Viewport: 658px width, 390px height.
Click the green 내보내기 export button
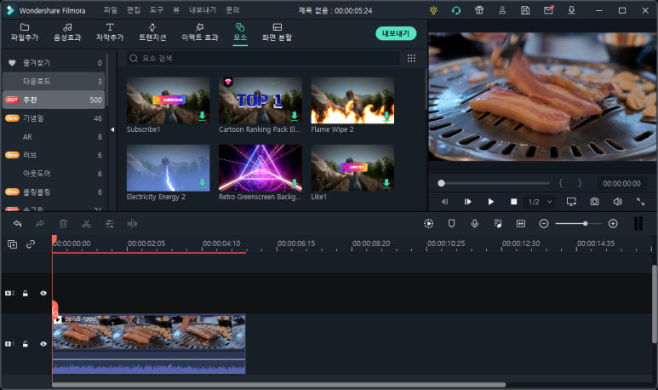396,33
